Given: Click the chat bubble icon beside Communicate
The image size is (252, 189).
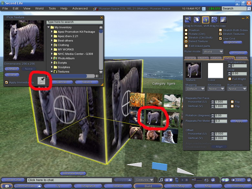Looking at the screenshot, I should (x=7, y=186).
